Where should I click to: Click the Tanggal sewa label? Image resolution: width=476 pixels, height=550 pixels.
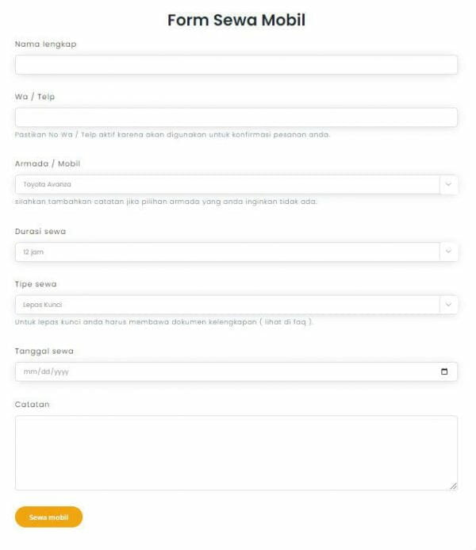pos(44,351)
